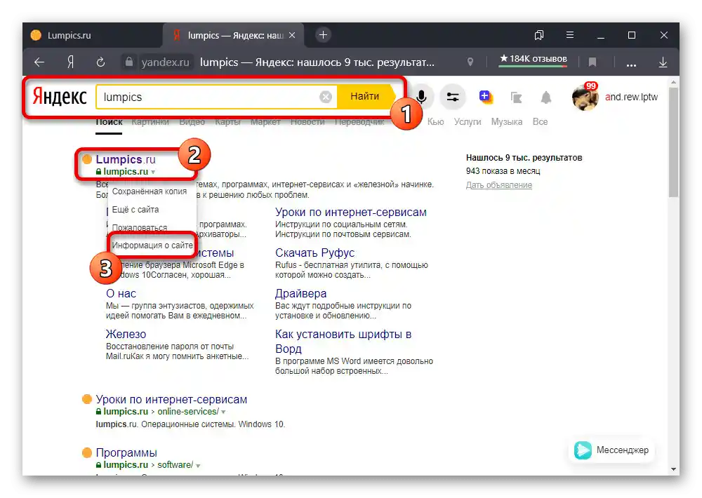Viewport: 702px width, 498px height.
Task: Open notifications bell icon
Action: coord(545,97)
